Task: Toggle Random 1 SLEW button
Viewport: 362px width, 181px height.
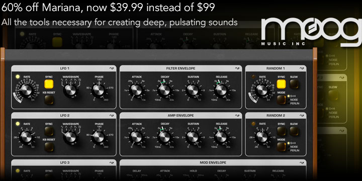Action: tap(294, 84)
